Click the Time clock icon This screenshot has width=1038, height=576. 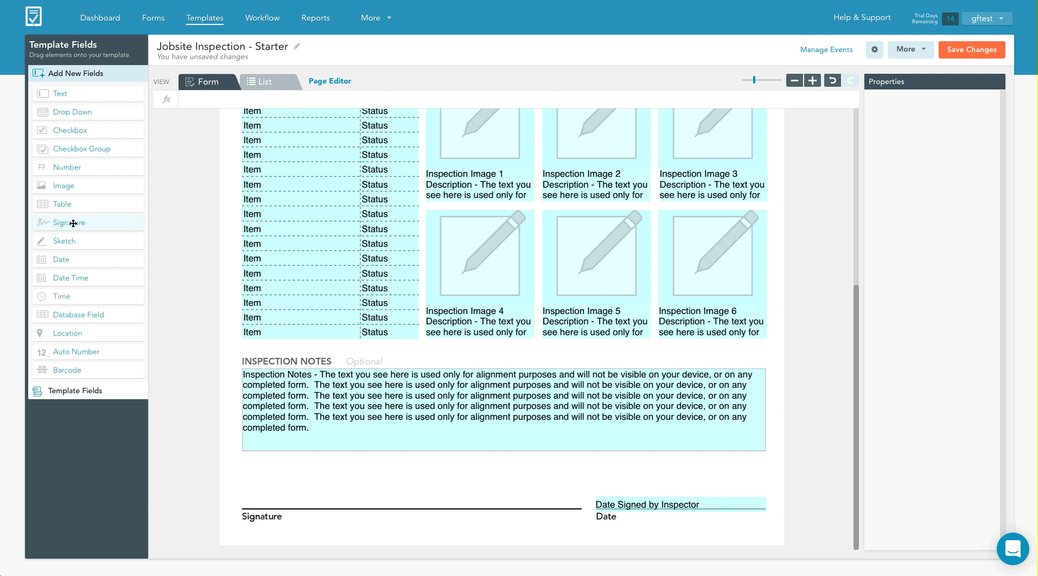41,296
